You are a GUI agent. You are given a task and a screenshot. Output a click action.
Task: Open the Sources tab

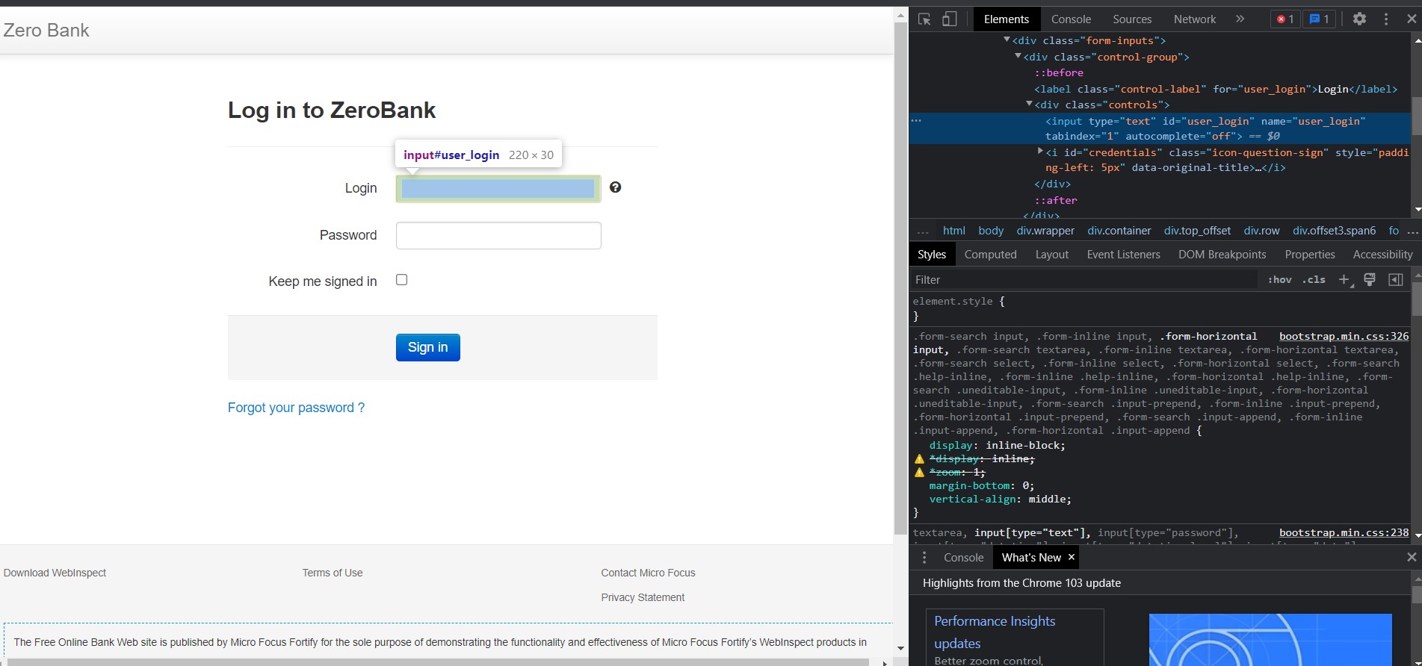click(1132, 19)
